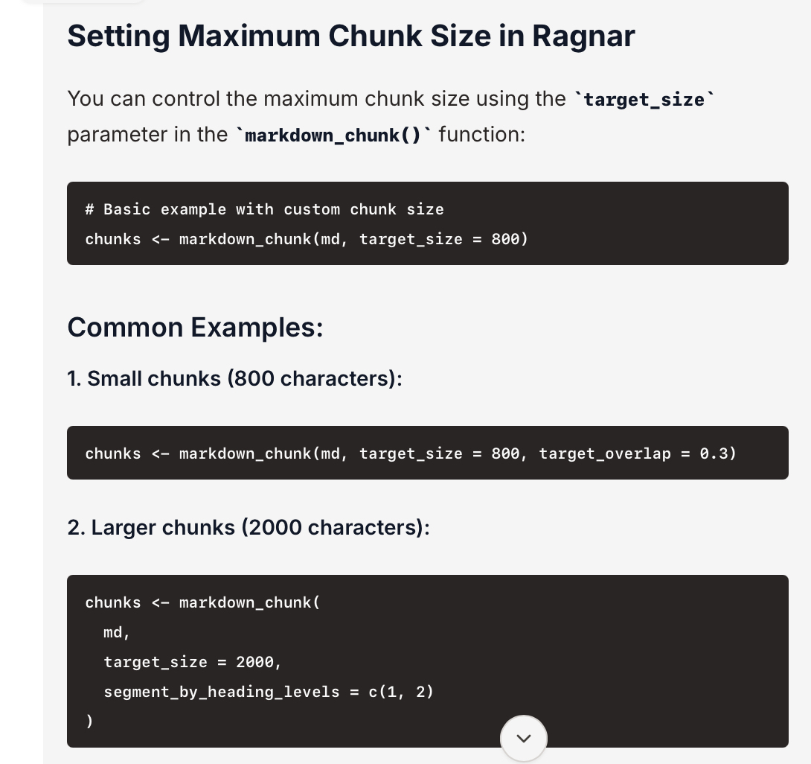The width and height of the screenshot is (811, 764).
Task: Click the '1. Small chunks (800 characters):' subheading
Action: click(234, 378)
